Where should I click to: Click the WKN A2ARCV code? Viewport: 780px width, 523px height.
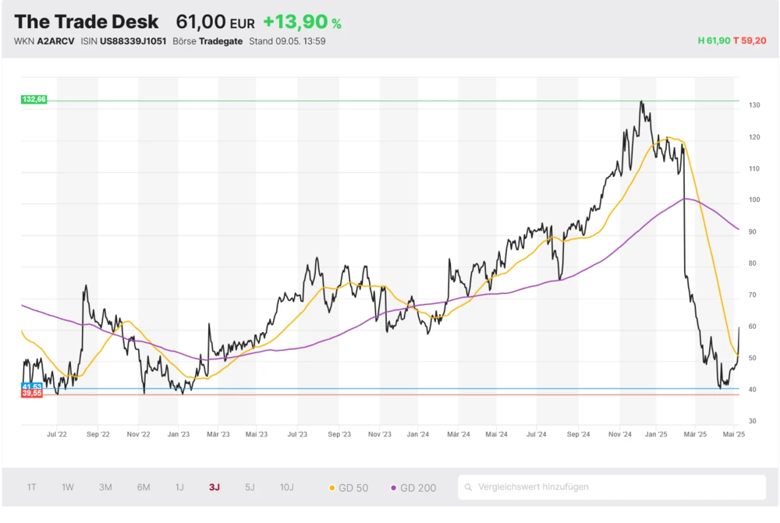pos(55,41)
